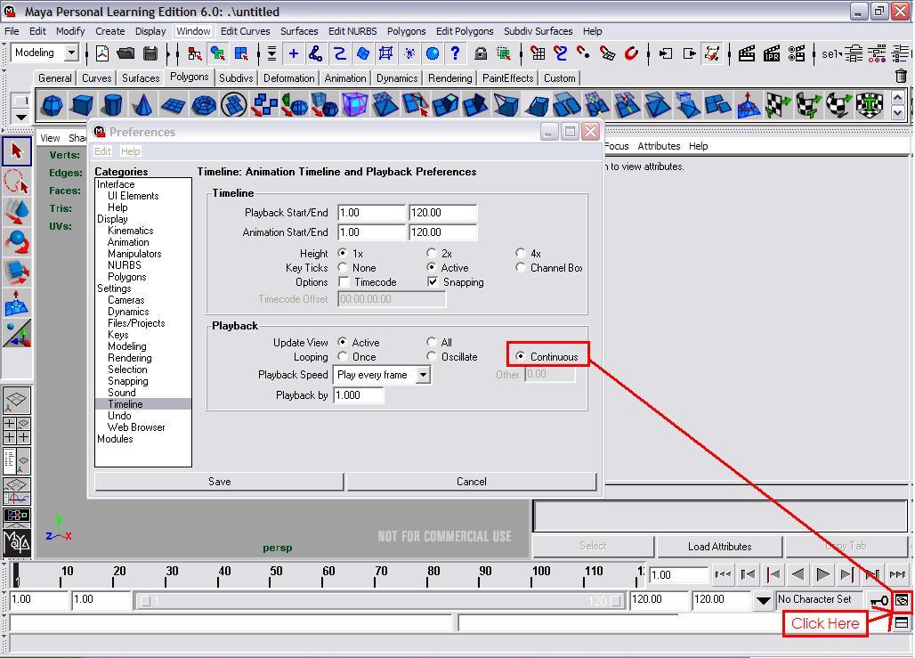
Task: Create a polygon cylinder from the shelf
Action: click(112, 106)
